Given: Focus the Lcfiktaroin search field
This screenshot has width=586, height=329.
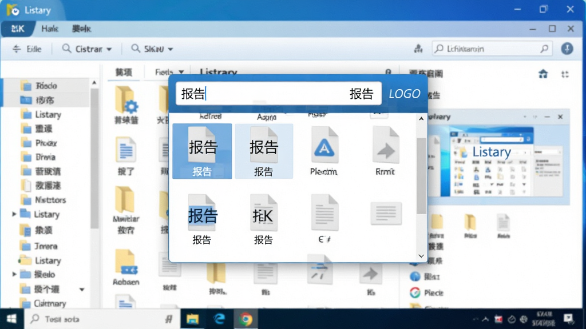Looking at the screenshot, I should click(492, 49).
